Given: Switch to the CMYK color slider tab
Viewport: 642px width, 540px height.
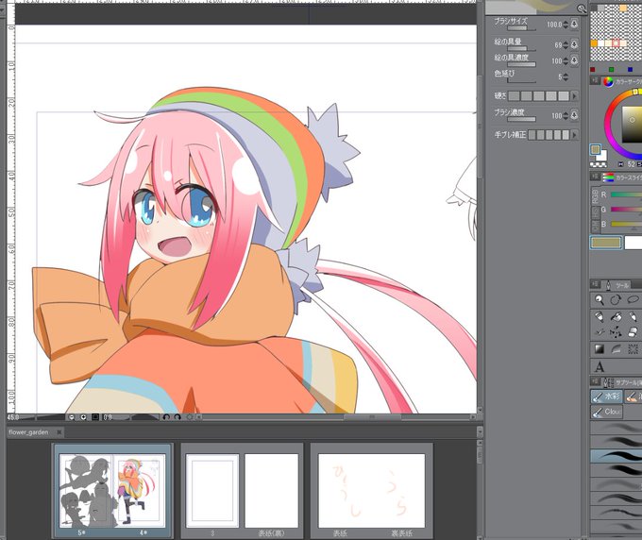Looking at the screenshot, I should pos(595,227).
